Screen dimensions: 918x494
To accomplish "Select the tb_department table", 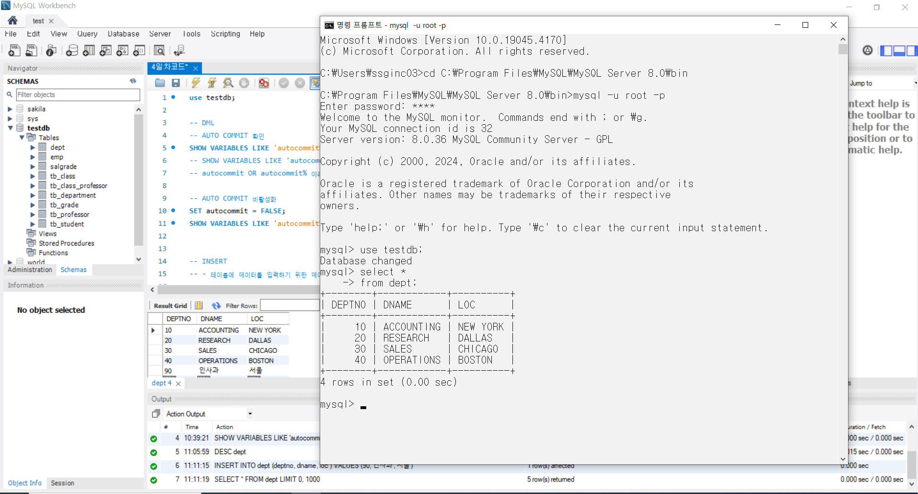I will click(73, 195).
